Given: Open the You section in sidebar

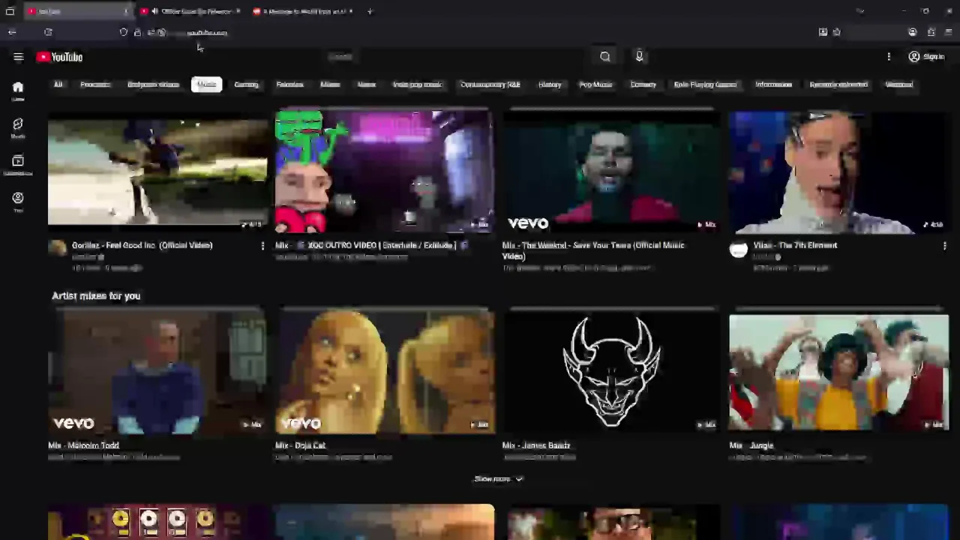Looking at the screenshot, I should pos(18,202).
